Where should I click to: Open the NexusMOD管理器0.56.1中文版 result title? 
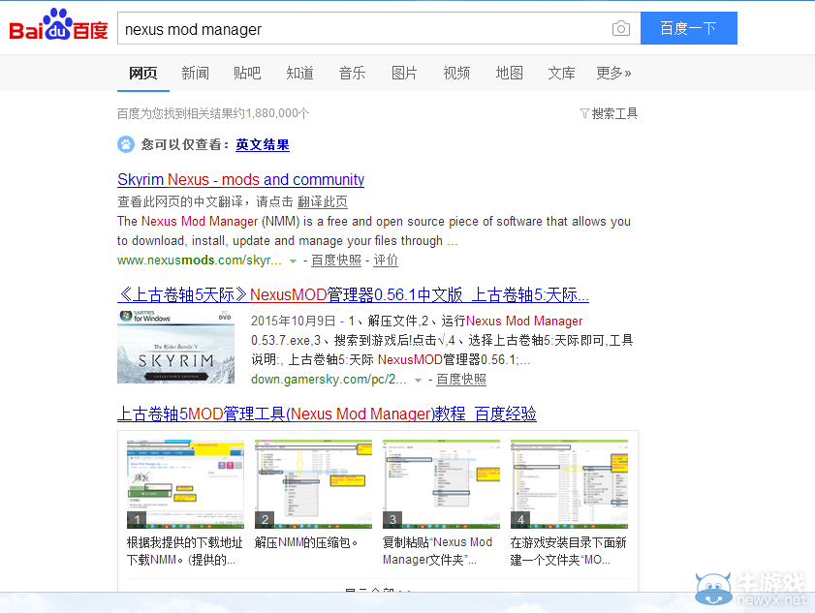coord(353,295)
